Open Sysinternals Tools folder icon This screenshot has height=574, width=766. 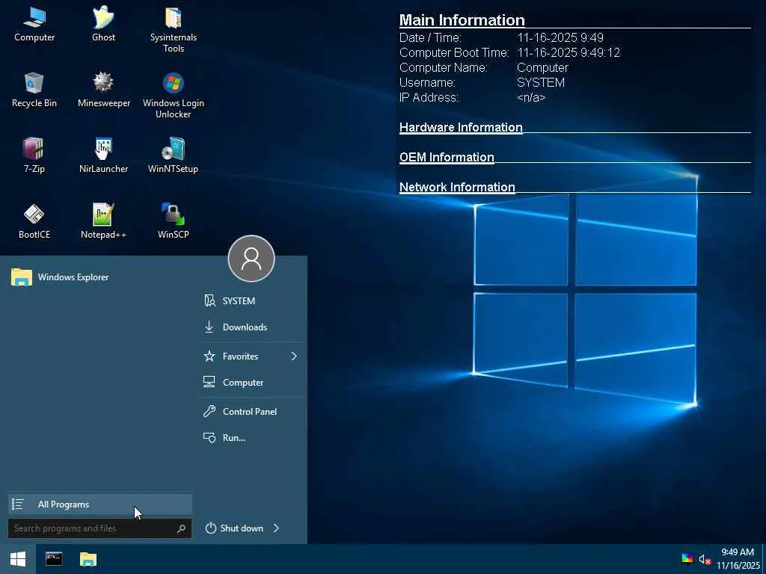[174, 29]
